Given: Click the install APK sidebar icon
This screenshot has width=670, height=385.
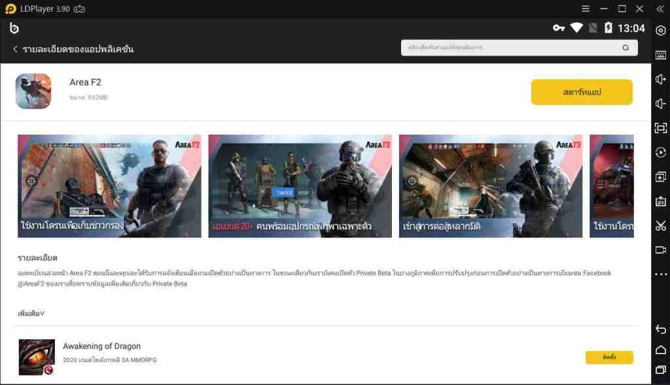Looking at the screenshot, I should point(661,201).
